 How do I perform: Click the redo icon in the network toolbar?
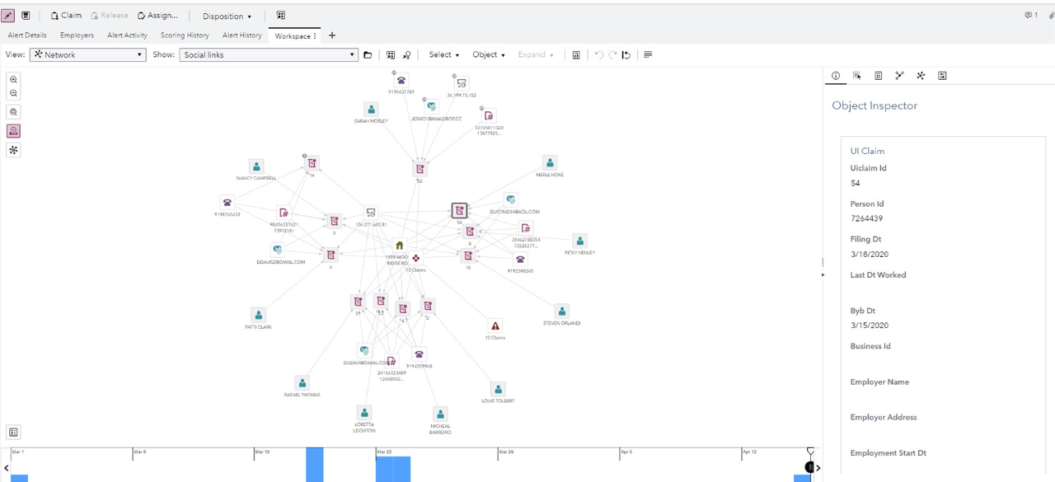pos(612,54)
